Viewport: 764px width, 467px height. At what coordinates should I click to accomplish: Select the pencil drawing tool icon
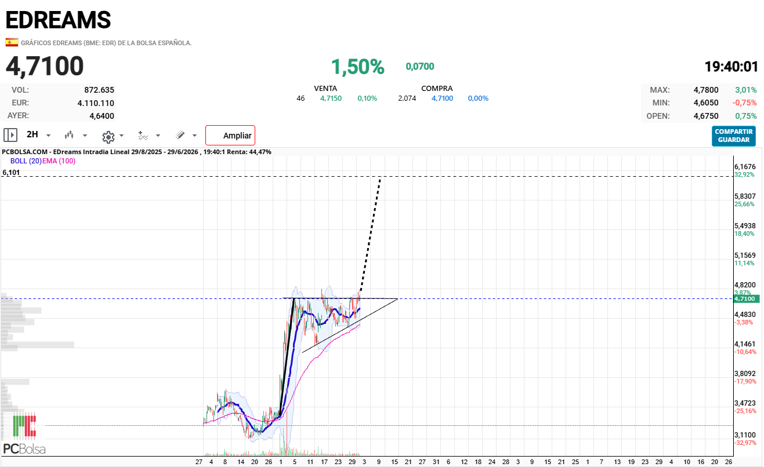180,135
